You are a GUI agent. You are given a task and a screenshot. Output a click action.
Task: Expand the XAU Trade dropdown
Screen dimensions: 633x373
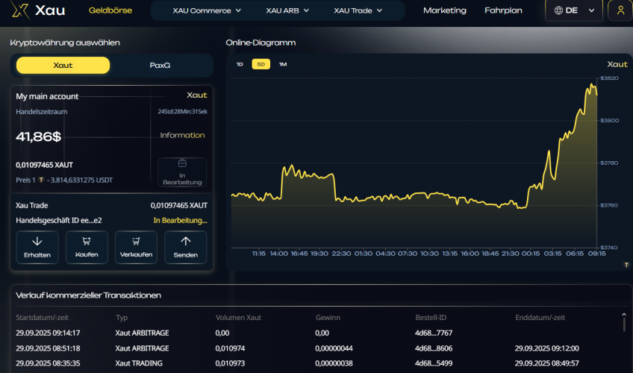click(358, 10)
